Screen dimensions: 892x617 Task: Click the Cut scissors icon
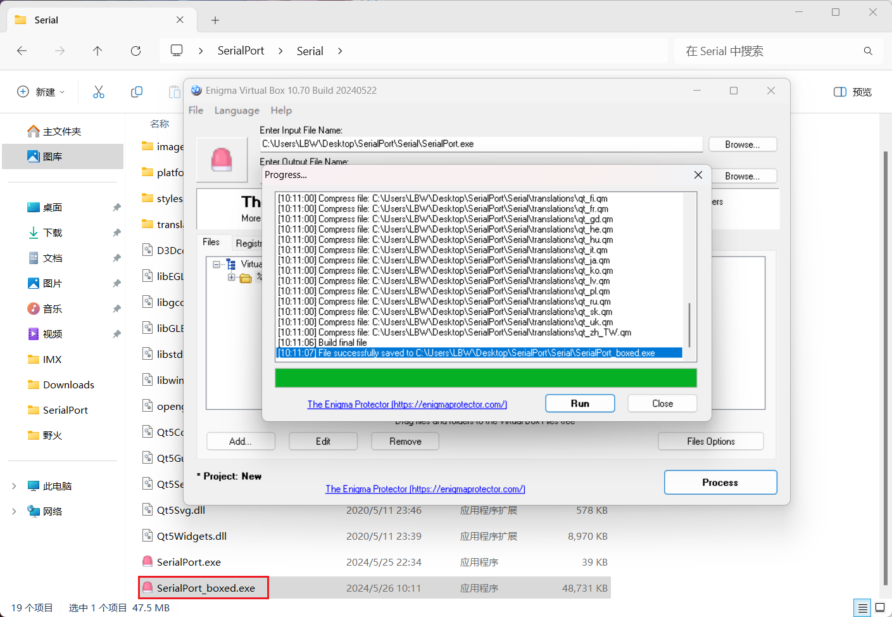(99, 92)
